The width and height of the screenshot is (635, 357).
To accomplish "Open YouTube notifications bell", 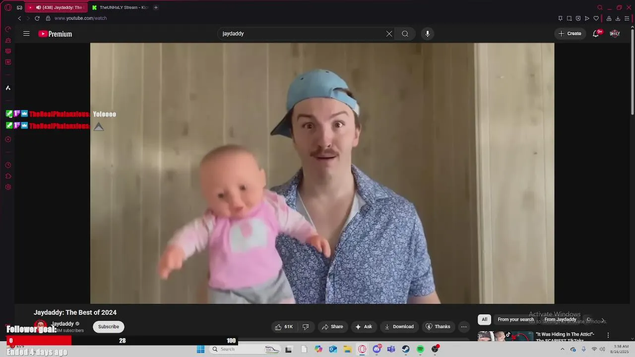I will [596, 34].
